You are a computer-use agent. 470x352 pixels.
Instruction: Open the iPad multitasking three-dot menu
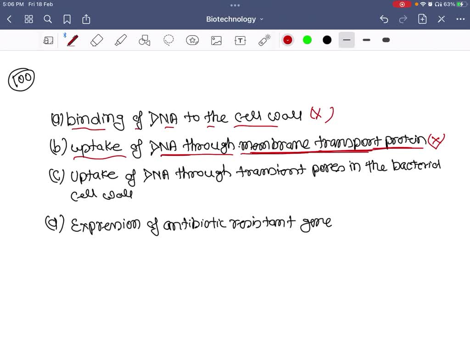pos(235,5)
